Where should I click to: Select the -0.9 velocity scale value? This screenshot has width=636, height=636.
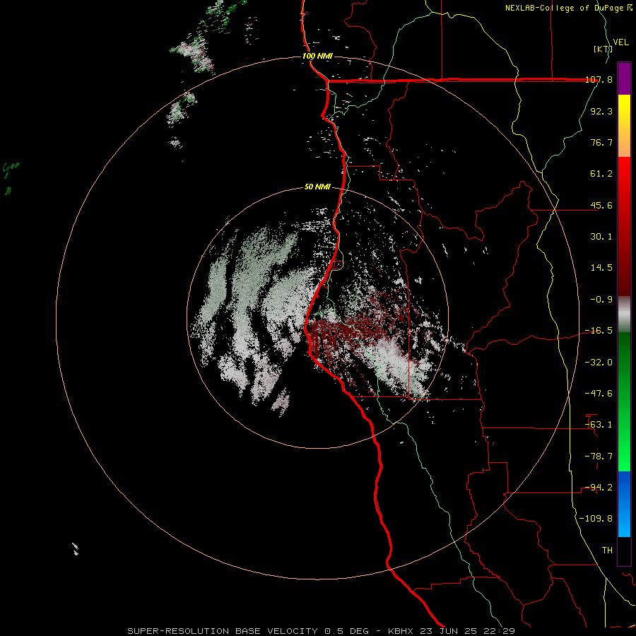tap(601, 300)
